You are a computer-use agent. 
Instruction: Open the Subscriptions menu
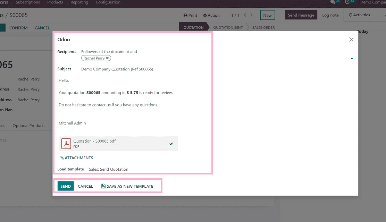click(28, 2)
